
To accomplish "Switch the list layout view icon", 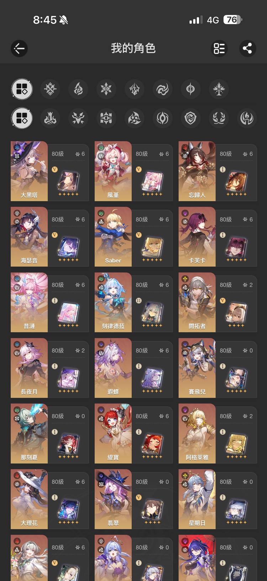I will [x=219, y=48].
